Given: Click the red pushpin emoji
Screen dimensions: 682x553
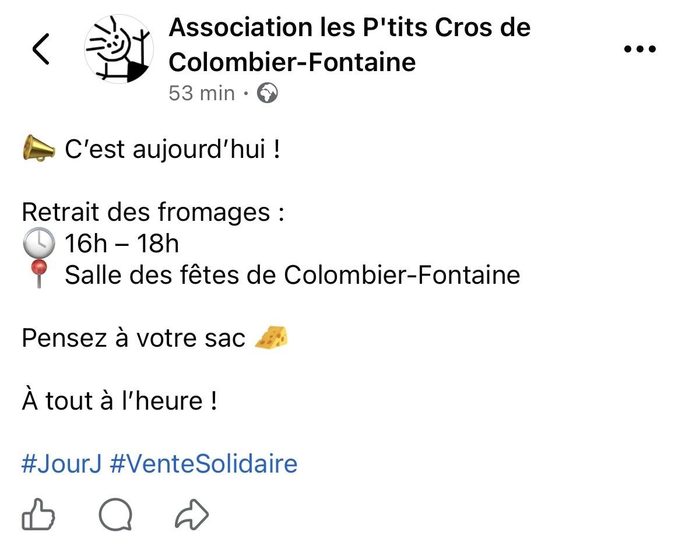Looking at the screenshot, I should tap(39, 274).
